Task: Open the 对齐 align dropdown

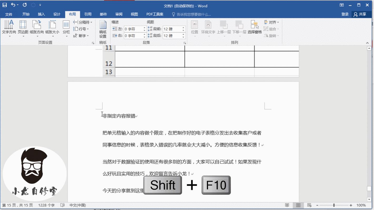Action: (x=271, y=22)
